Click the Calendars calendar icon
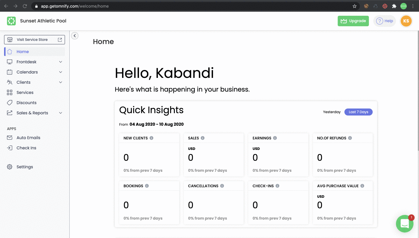Screen dimensions: 419x238 click(x=10, y=72)
